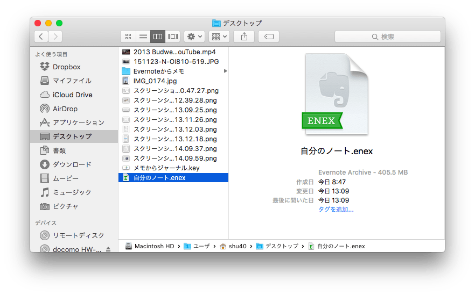Switch to Cover Flow view
The height and width of the screenshot is (295, 475).
tap(173, 37)
